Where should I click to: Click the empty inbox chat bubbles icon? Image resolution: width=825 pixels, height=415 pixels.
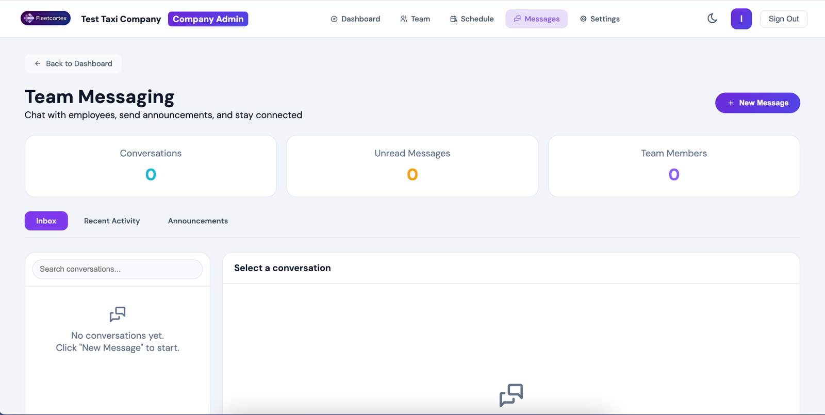coord(118,314)
